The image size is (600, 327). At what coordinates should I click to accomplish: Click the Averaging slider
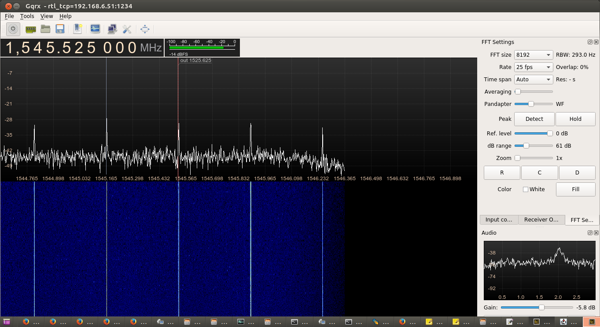tap(534, 92)
